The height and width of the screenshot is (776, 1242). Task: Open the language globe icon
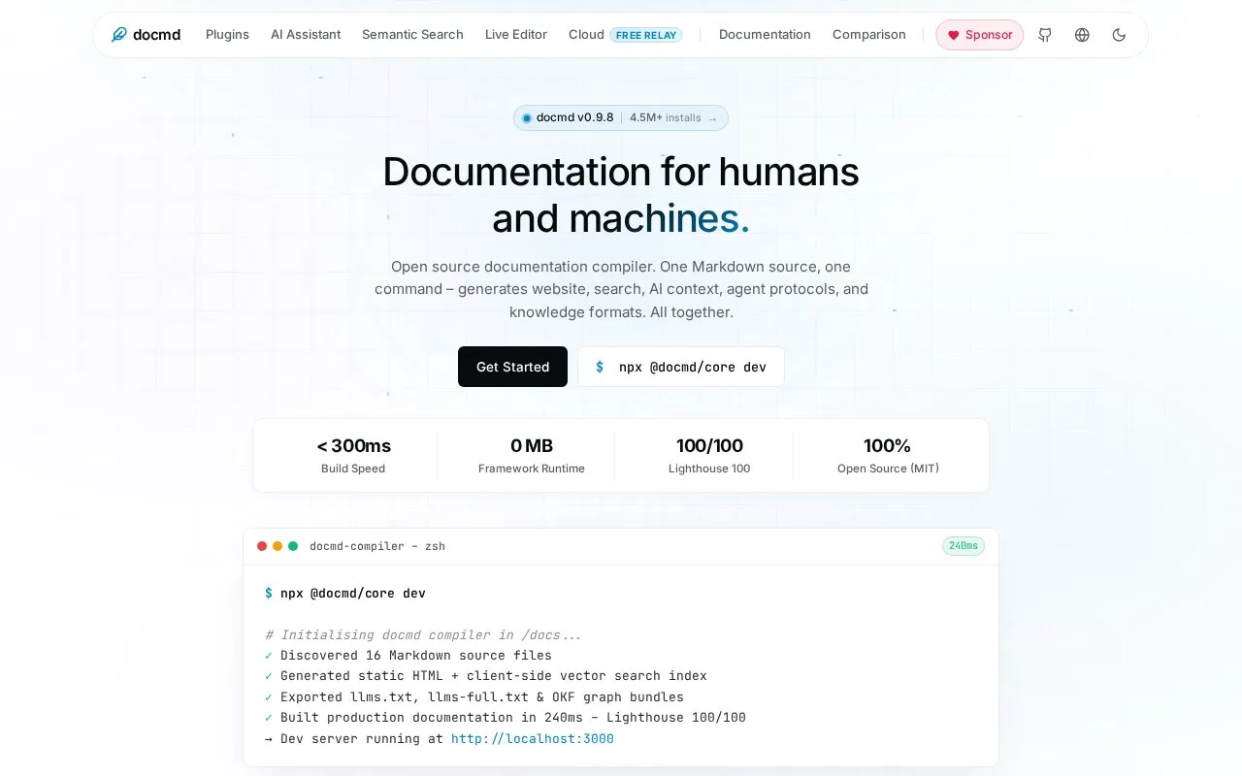click(x=1082, y=35)
